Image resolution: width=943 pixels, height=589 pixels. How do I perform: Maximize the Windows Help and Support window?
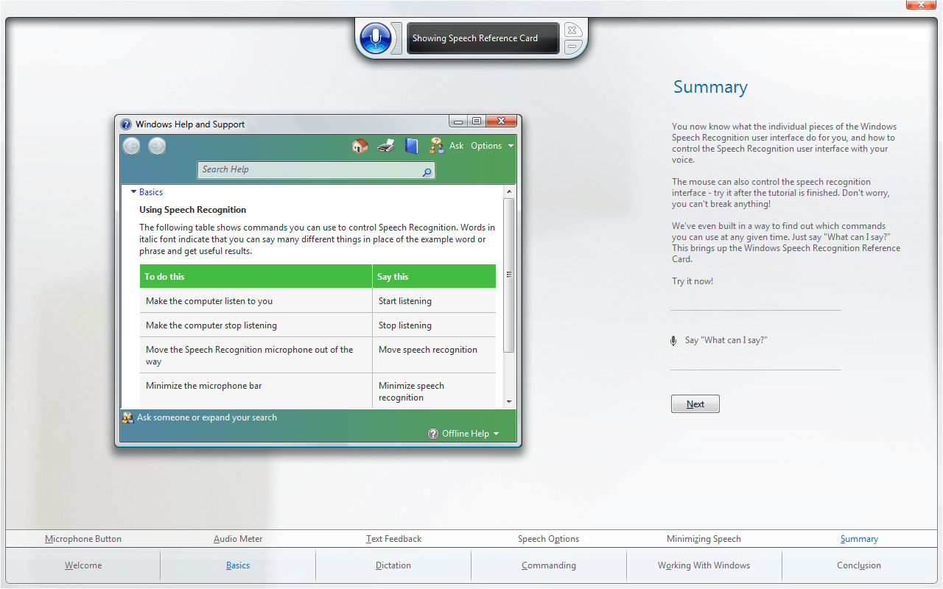(477, 121)
